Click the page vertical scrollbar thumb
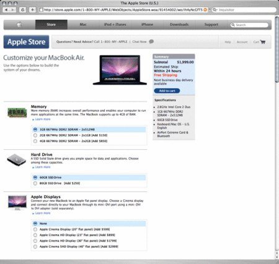Viewport: 279px width, 264px height. pyautogui.click(x=277, y=50)
